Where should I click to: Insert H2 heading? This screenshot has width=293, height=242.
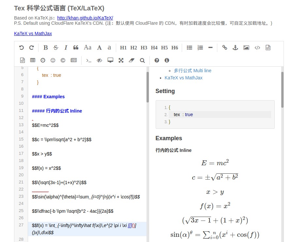pos(133,48)
